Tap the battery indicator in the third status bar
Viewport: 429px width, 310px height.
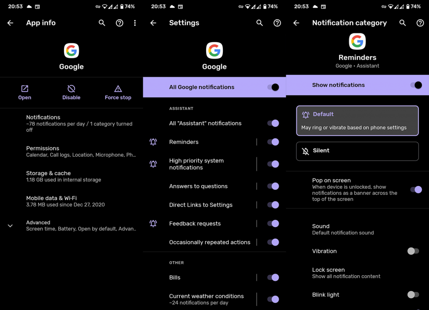click(408, 7)
